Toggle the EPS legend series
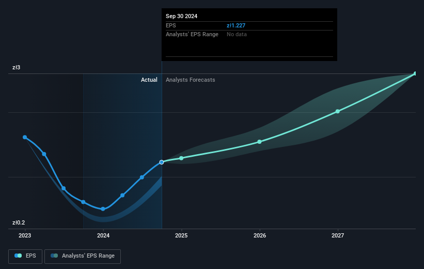 (25, 256)
